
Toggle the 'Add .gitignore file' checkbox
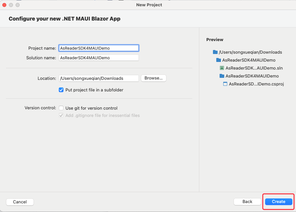61,116
